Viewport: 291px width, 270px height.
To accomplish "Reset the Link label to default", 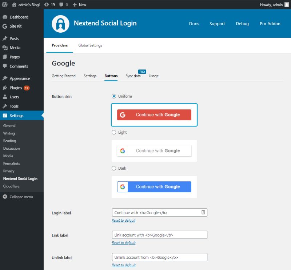I will point(124,243).
